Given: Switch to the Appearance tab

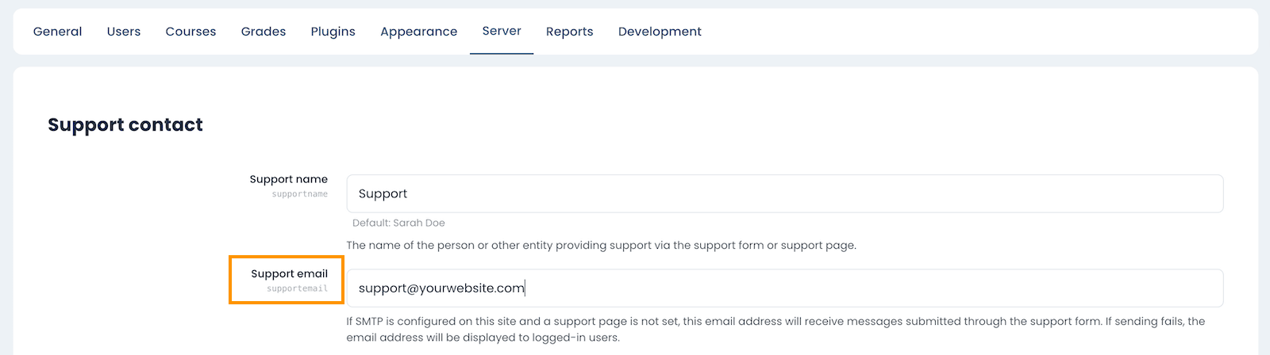Looking at the screenshot, I should pyautogui.click(x=418, y=32).
